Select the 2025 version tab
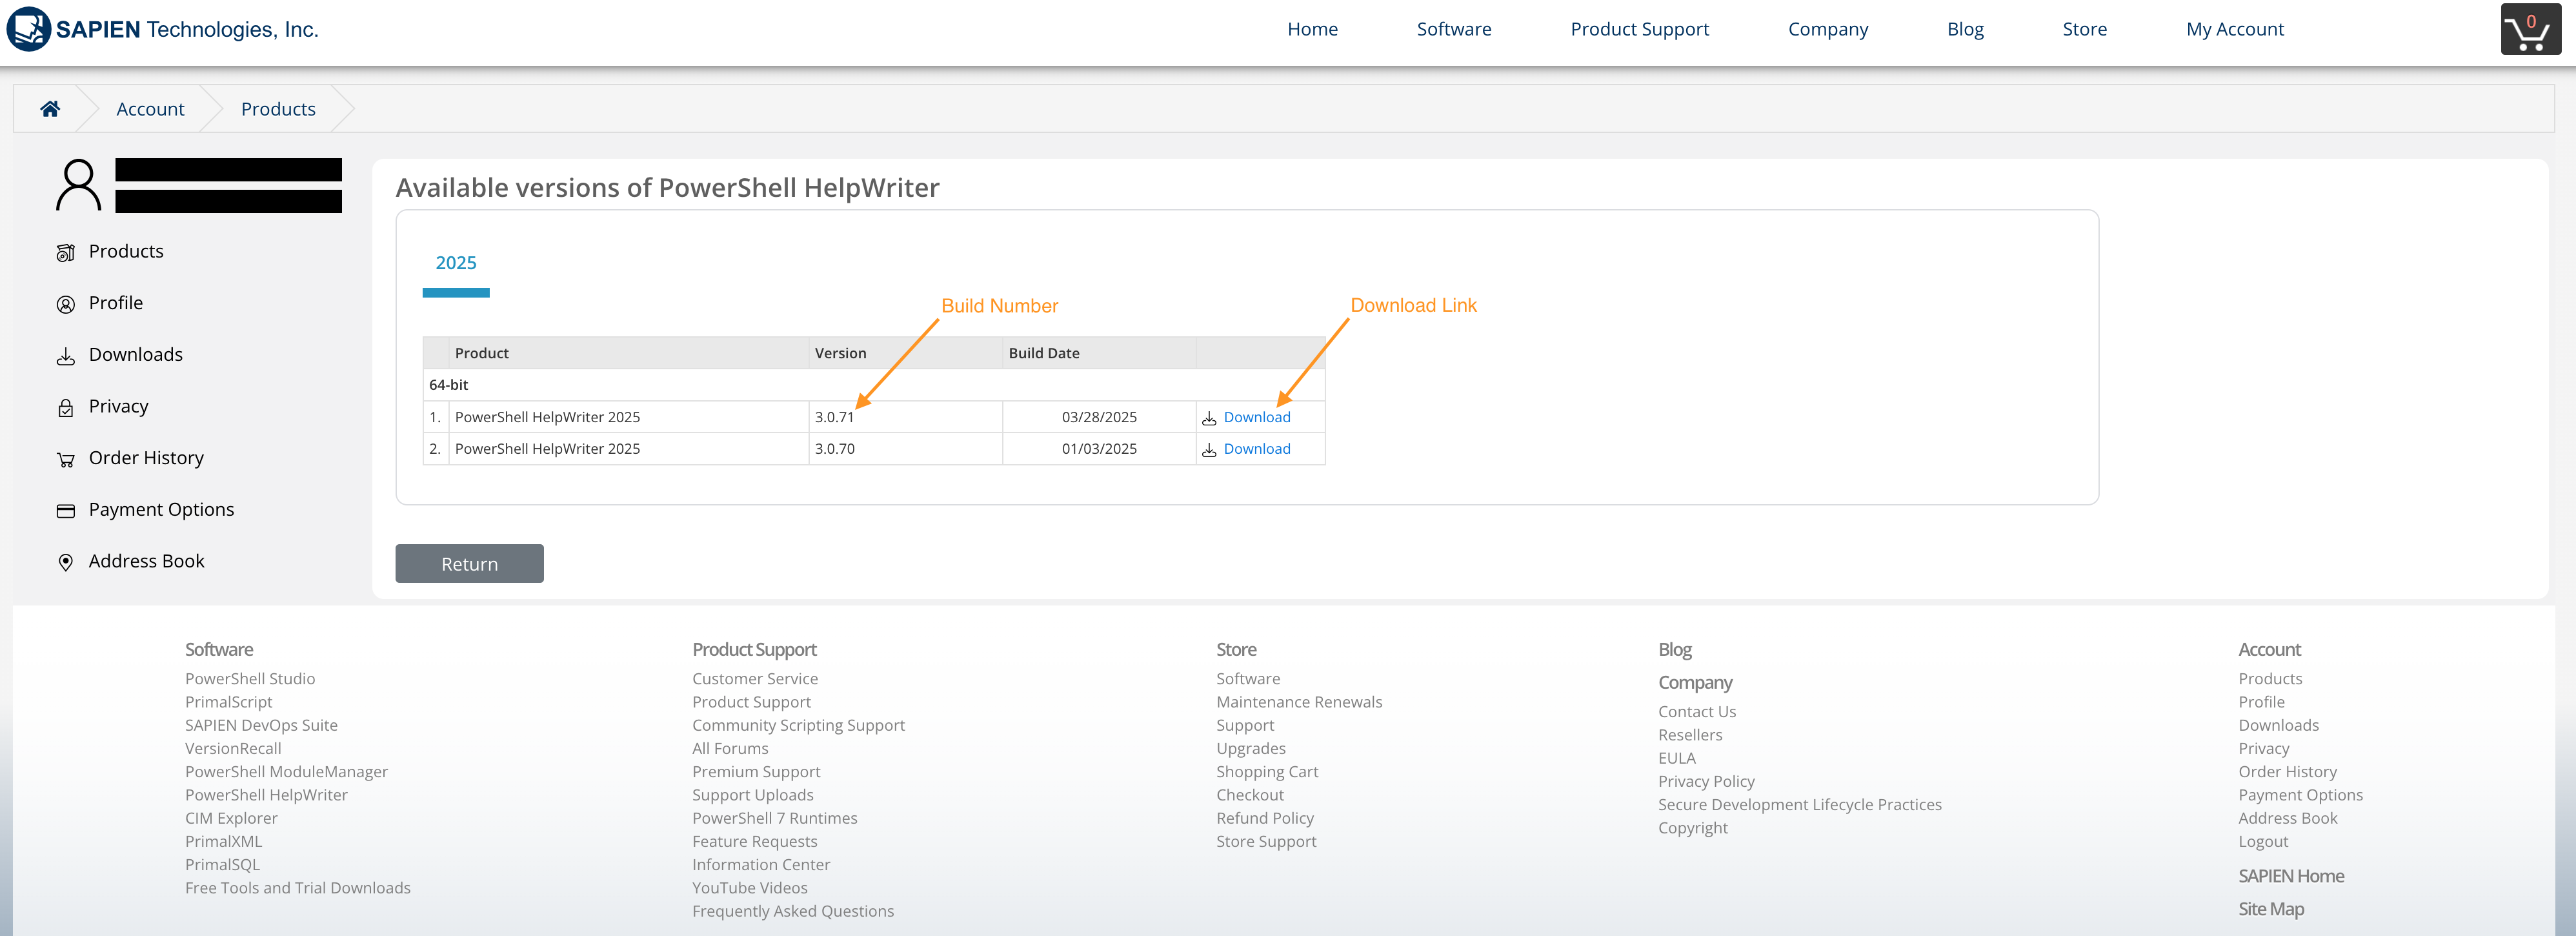The width and height of the screenshot is (2576, 936). [x=456, y=263]
